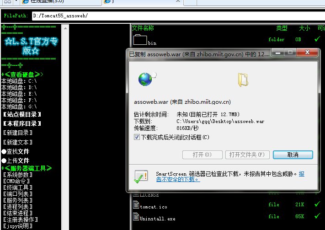
Task: Expand 查看硬盘 section header
Action: pos(22,75)
